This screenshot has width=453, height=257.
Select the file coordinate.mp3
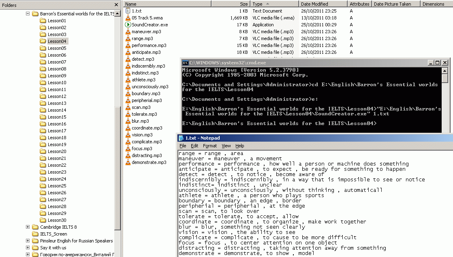tap(147, 128)
